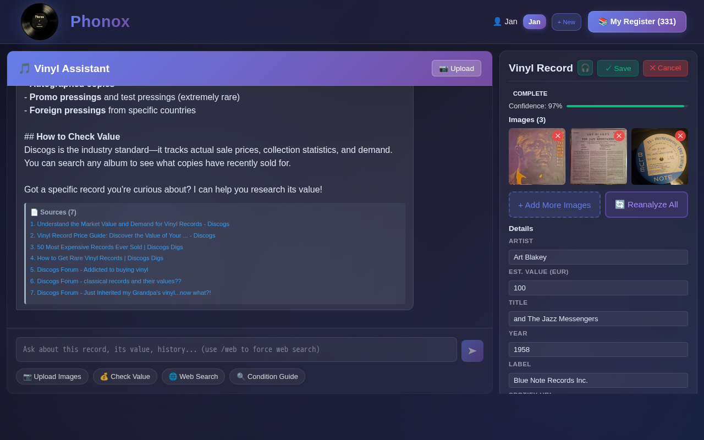Focus the Artist input field
The width and height of the screenshot is (704, 440).
point(598,257)
